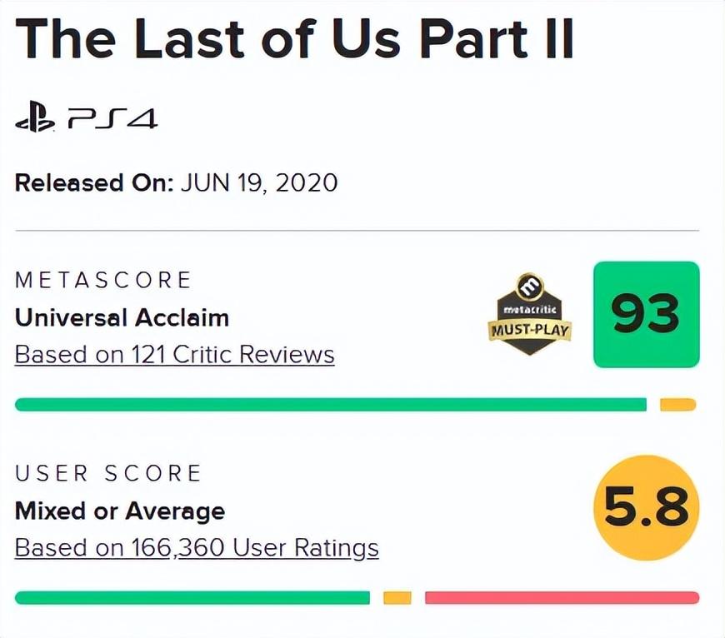The image size is (725, 638).
Task: Click the green positive segment of the critic reviews bar
Action: click(x=330, y=405)
